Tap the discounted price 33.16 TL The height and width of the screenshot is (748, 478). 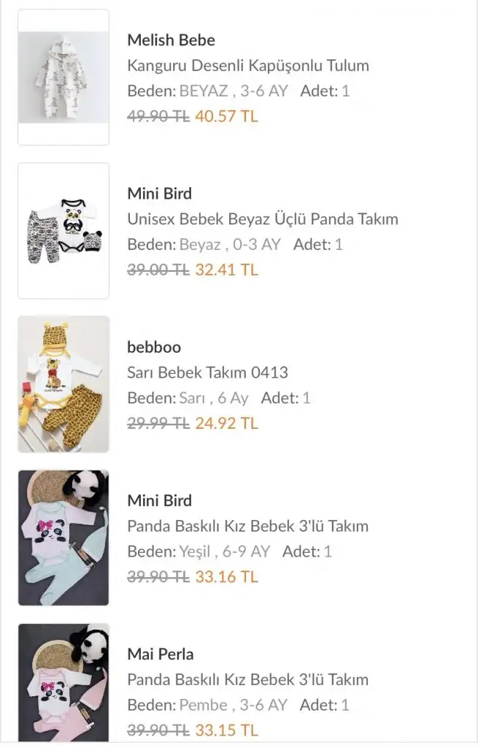[227, 576]
